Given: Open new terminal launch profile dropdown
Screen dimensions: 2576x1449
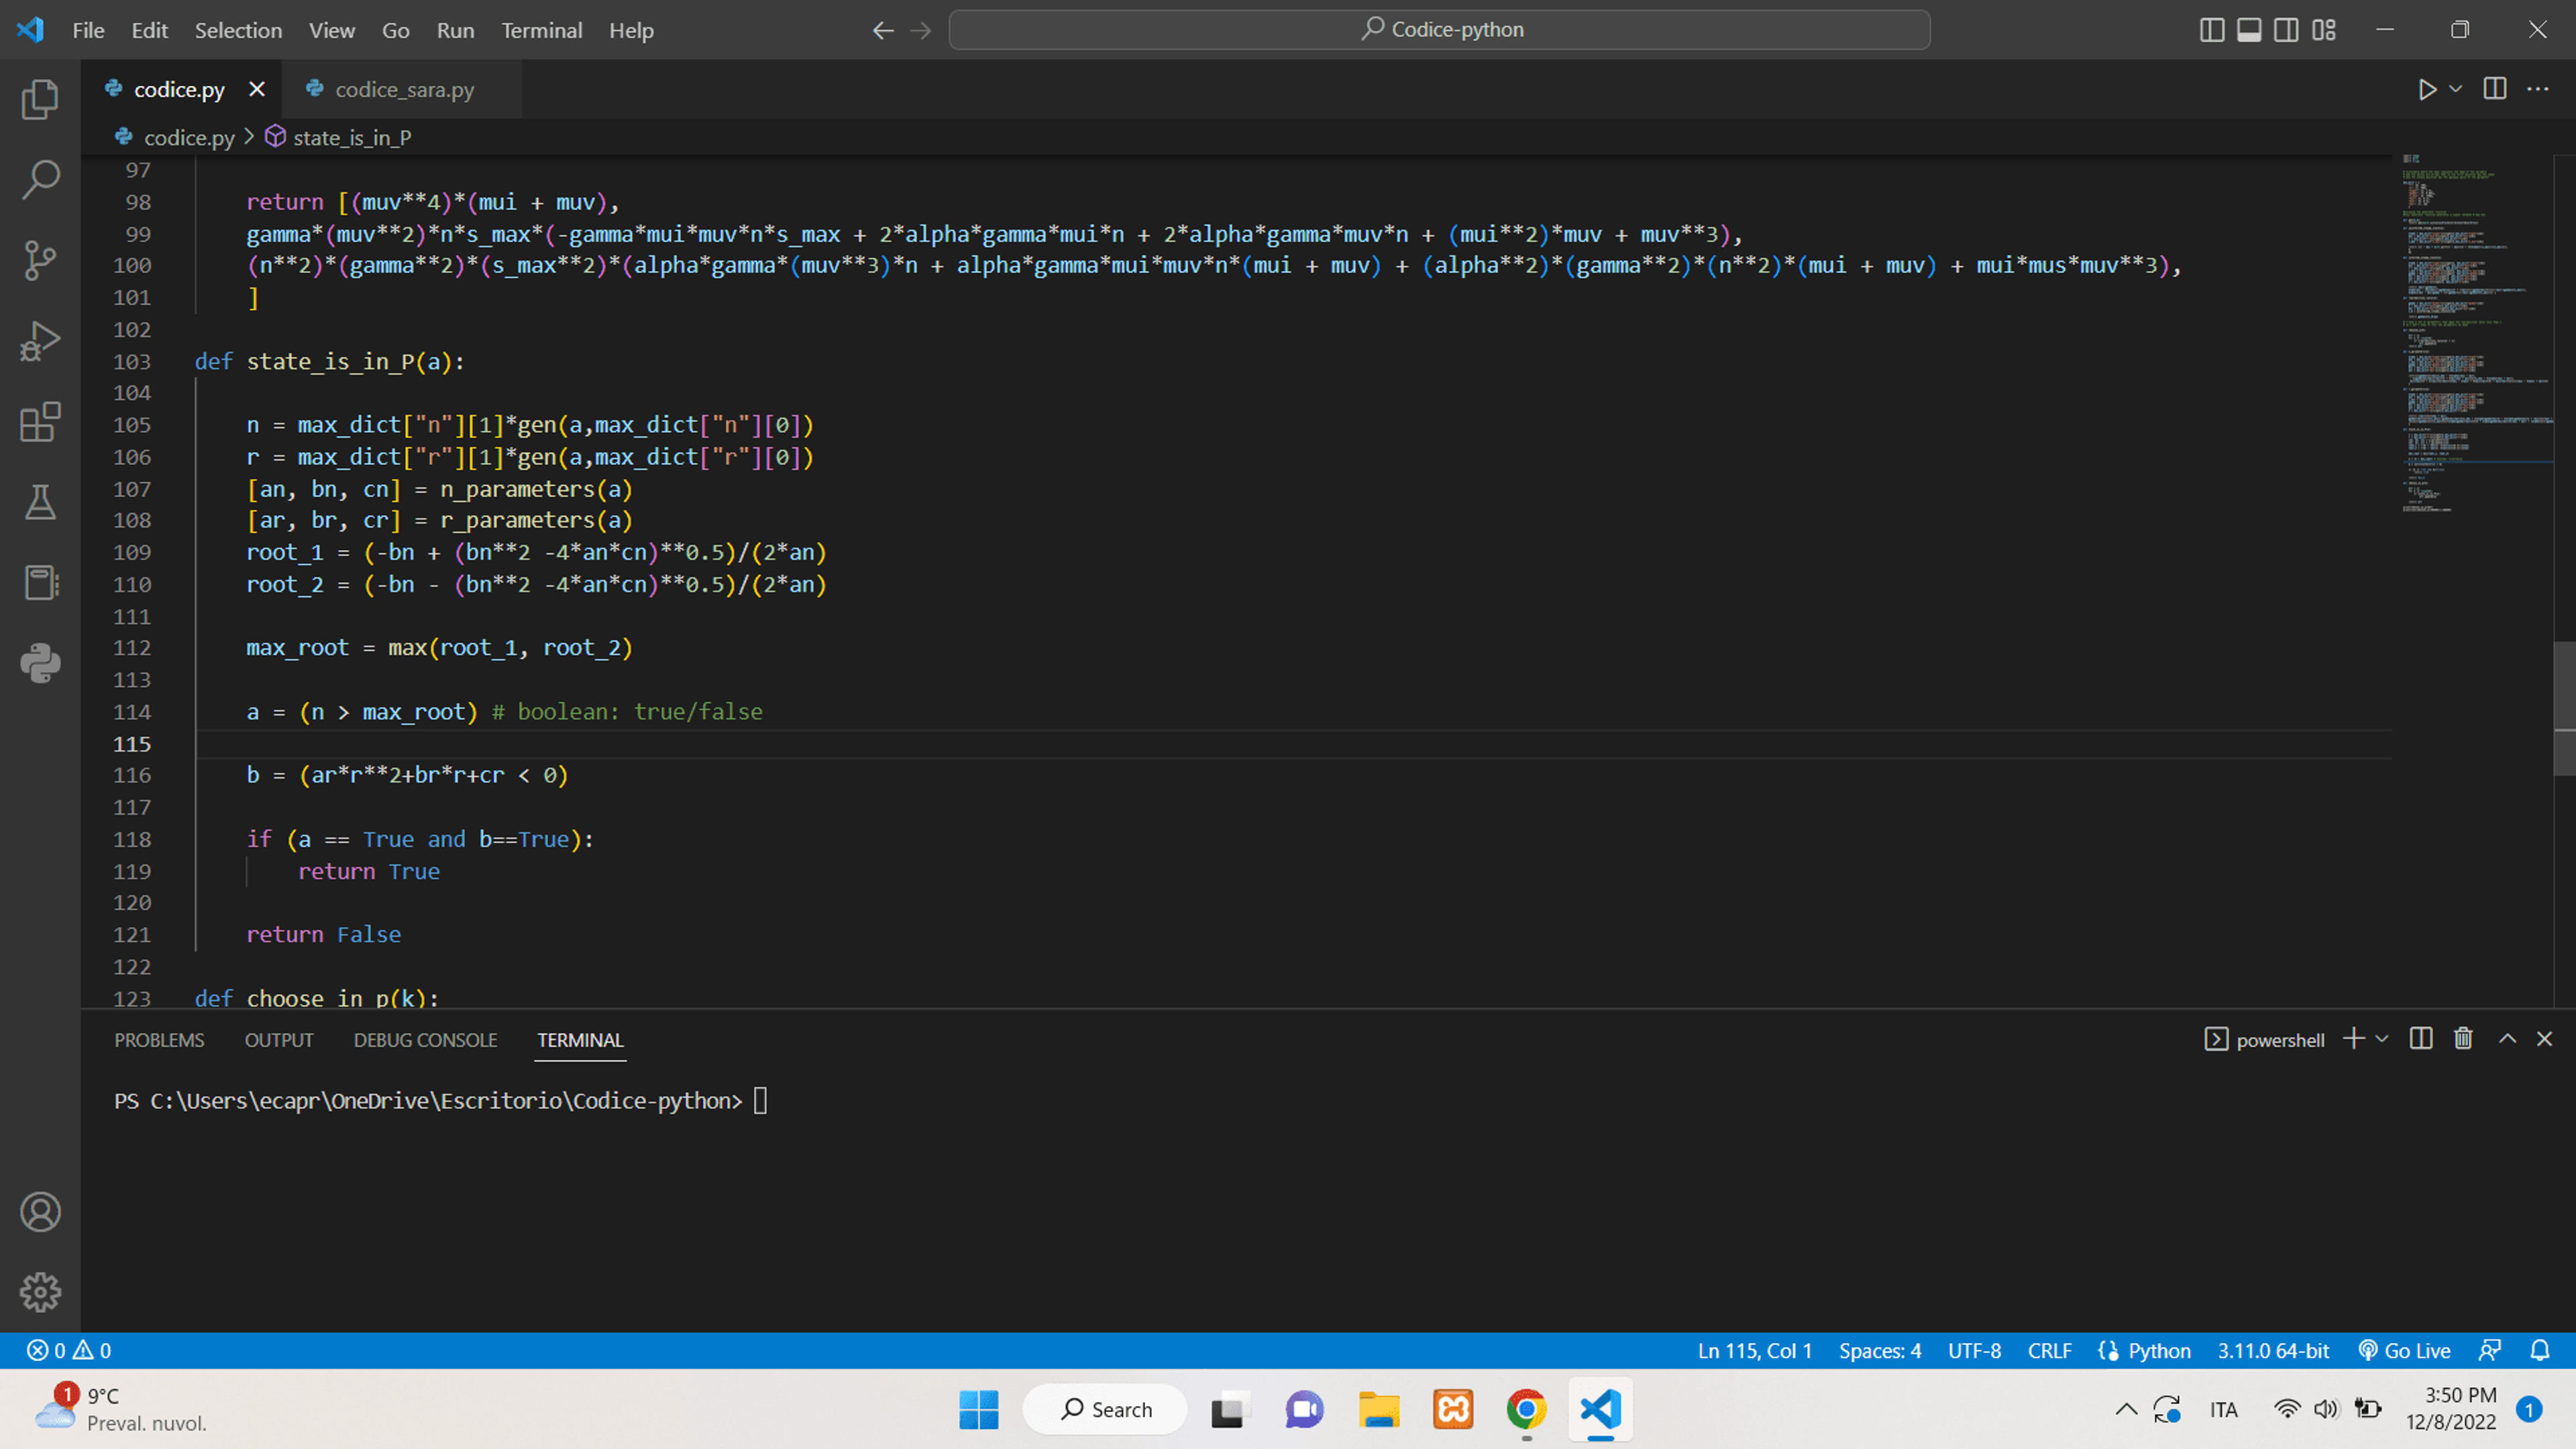Looking at the screenshot, I should [x=2382, y=1039].
